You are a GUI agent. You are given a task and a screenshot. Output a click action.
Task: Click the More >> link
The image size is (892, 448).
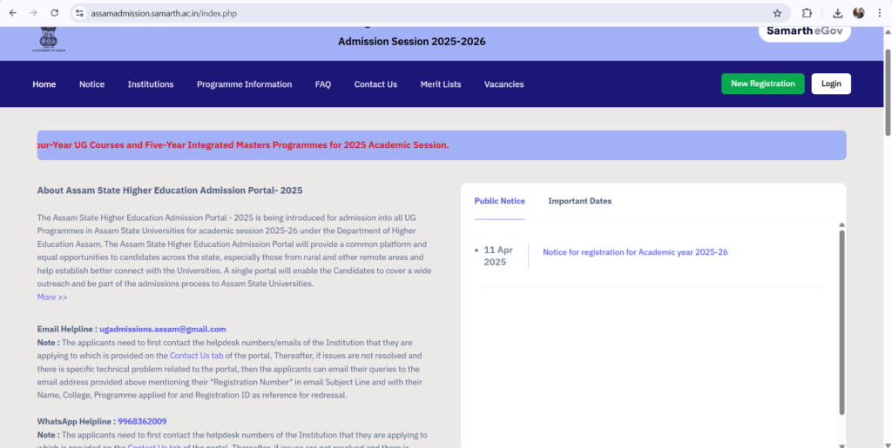[x=52, y=297]
